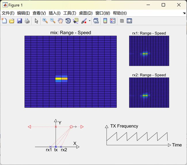The width and height of the screenshot is (187, 165).
Task: Expand the brush color dropdown arrow
Action: click(x=89, y=21)
